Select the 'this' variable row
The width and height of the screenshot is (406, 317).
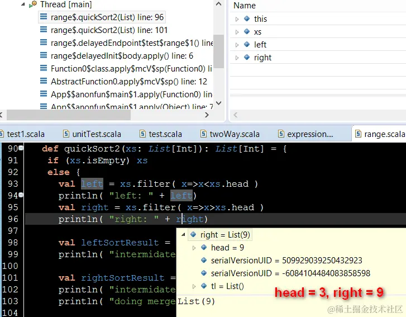(x=318, y=18)
